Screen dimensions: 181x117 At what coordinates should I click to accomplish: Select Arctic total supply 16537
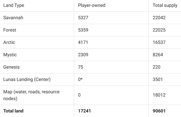click(159, 42)
